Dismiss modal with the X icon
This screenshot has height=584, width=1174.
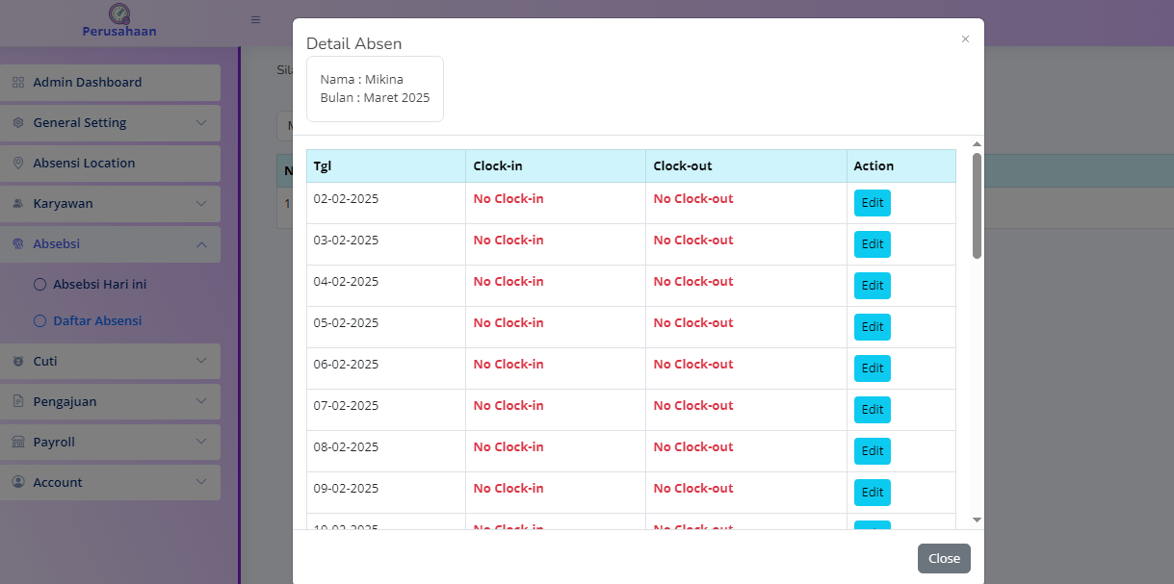pos(965,39)
